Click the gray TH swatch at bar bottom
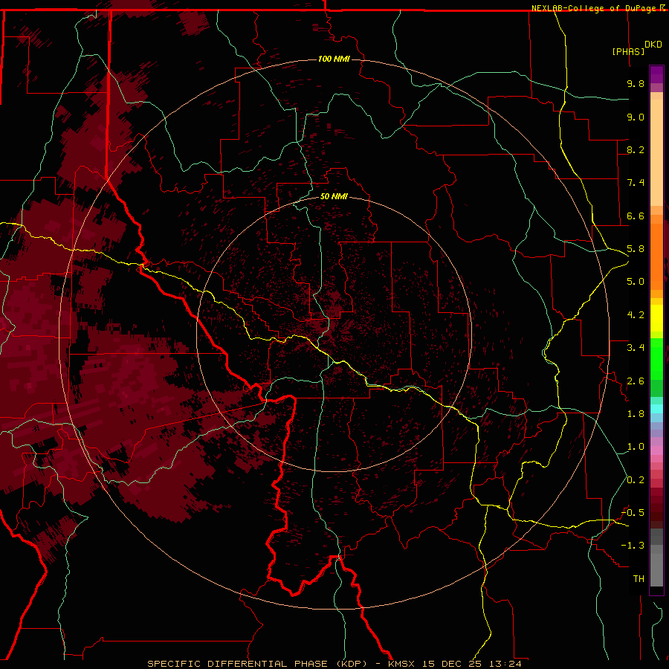 pyautogui.click(x=656, y=572)
